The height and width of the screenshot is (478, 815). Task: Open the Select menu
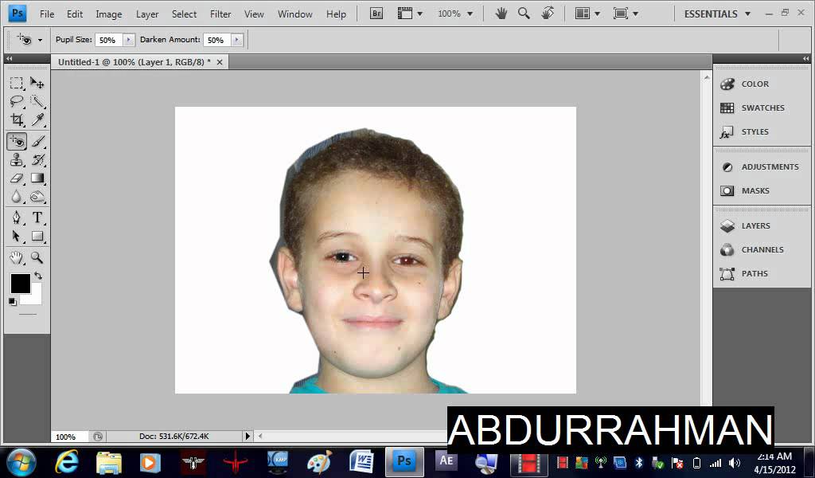click(184, 14)
